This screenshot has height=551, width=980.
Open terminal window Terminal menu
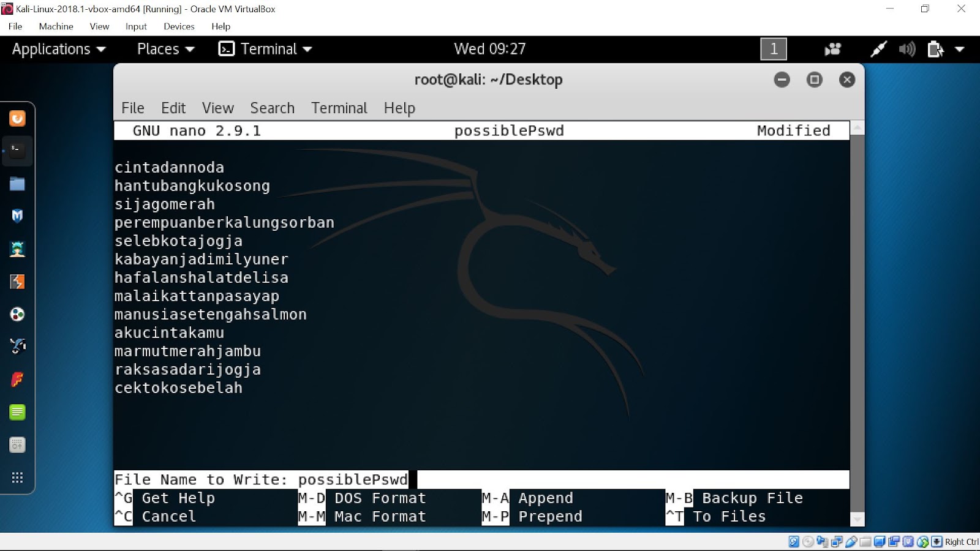[339, 108]
